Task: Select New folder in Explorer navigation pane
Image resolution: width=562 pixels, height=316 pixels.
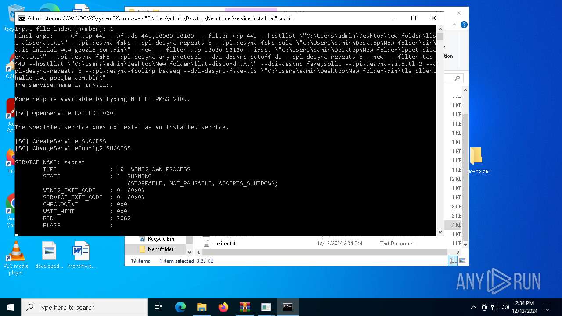Action: point(156,249)
